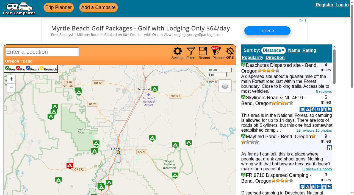Open the Filters funnel icon
The width and height of the screenshot is (354, 195).
point(191,51)
